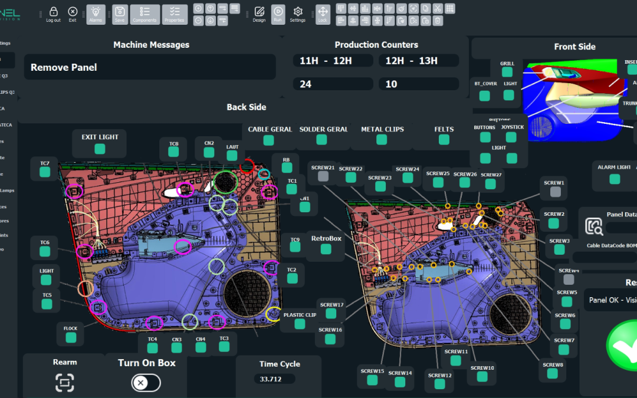Toggle the Turn On Box switch

146,383
